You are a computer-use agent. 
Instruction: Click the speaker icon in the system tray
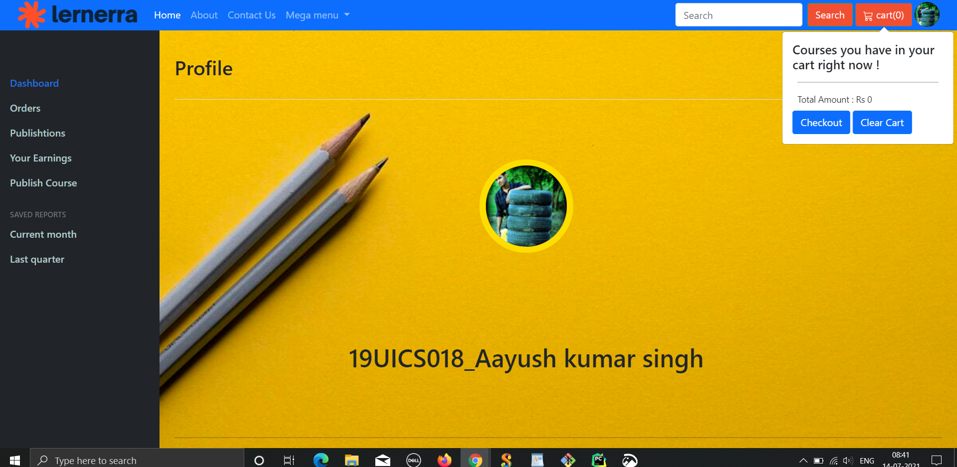849,460
